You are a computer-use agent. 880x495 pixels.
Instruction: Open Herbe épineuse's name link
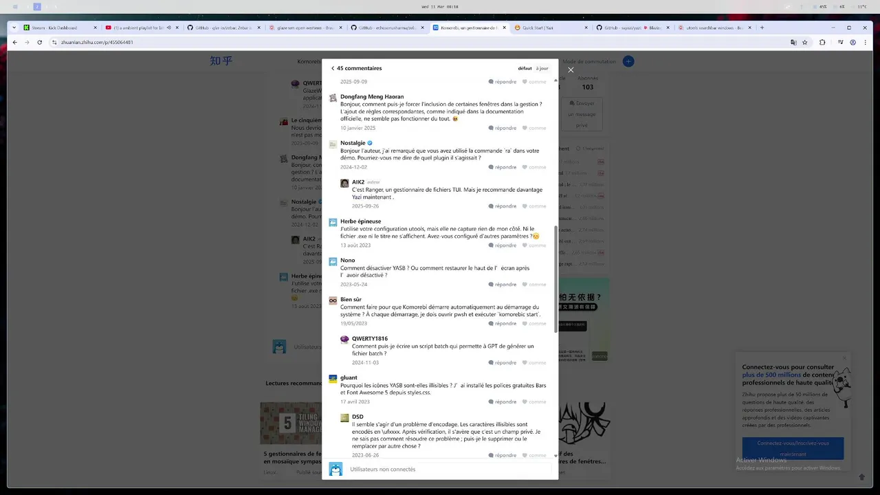[360, 221]
